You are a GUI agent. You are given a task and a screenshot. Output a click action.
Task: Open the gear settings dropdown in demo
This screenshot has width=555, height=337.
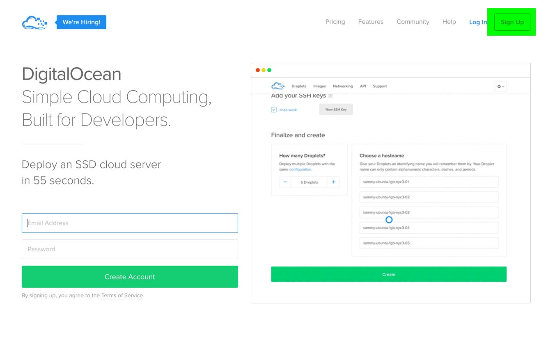[500, 87]
